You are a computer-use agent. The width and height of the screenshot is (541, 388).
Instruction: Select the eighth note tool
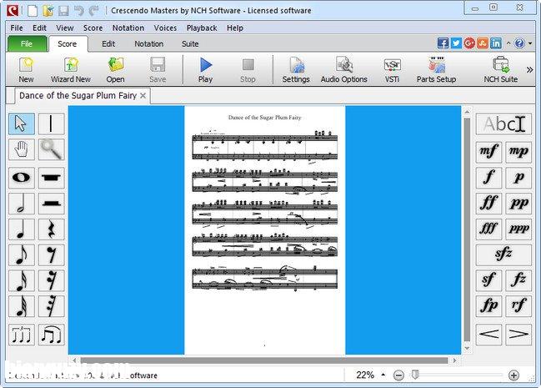pos(22,254)
